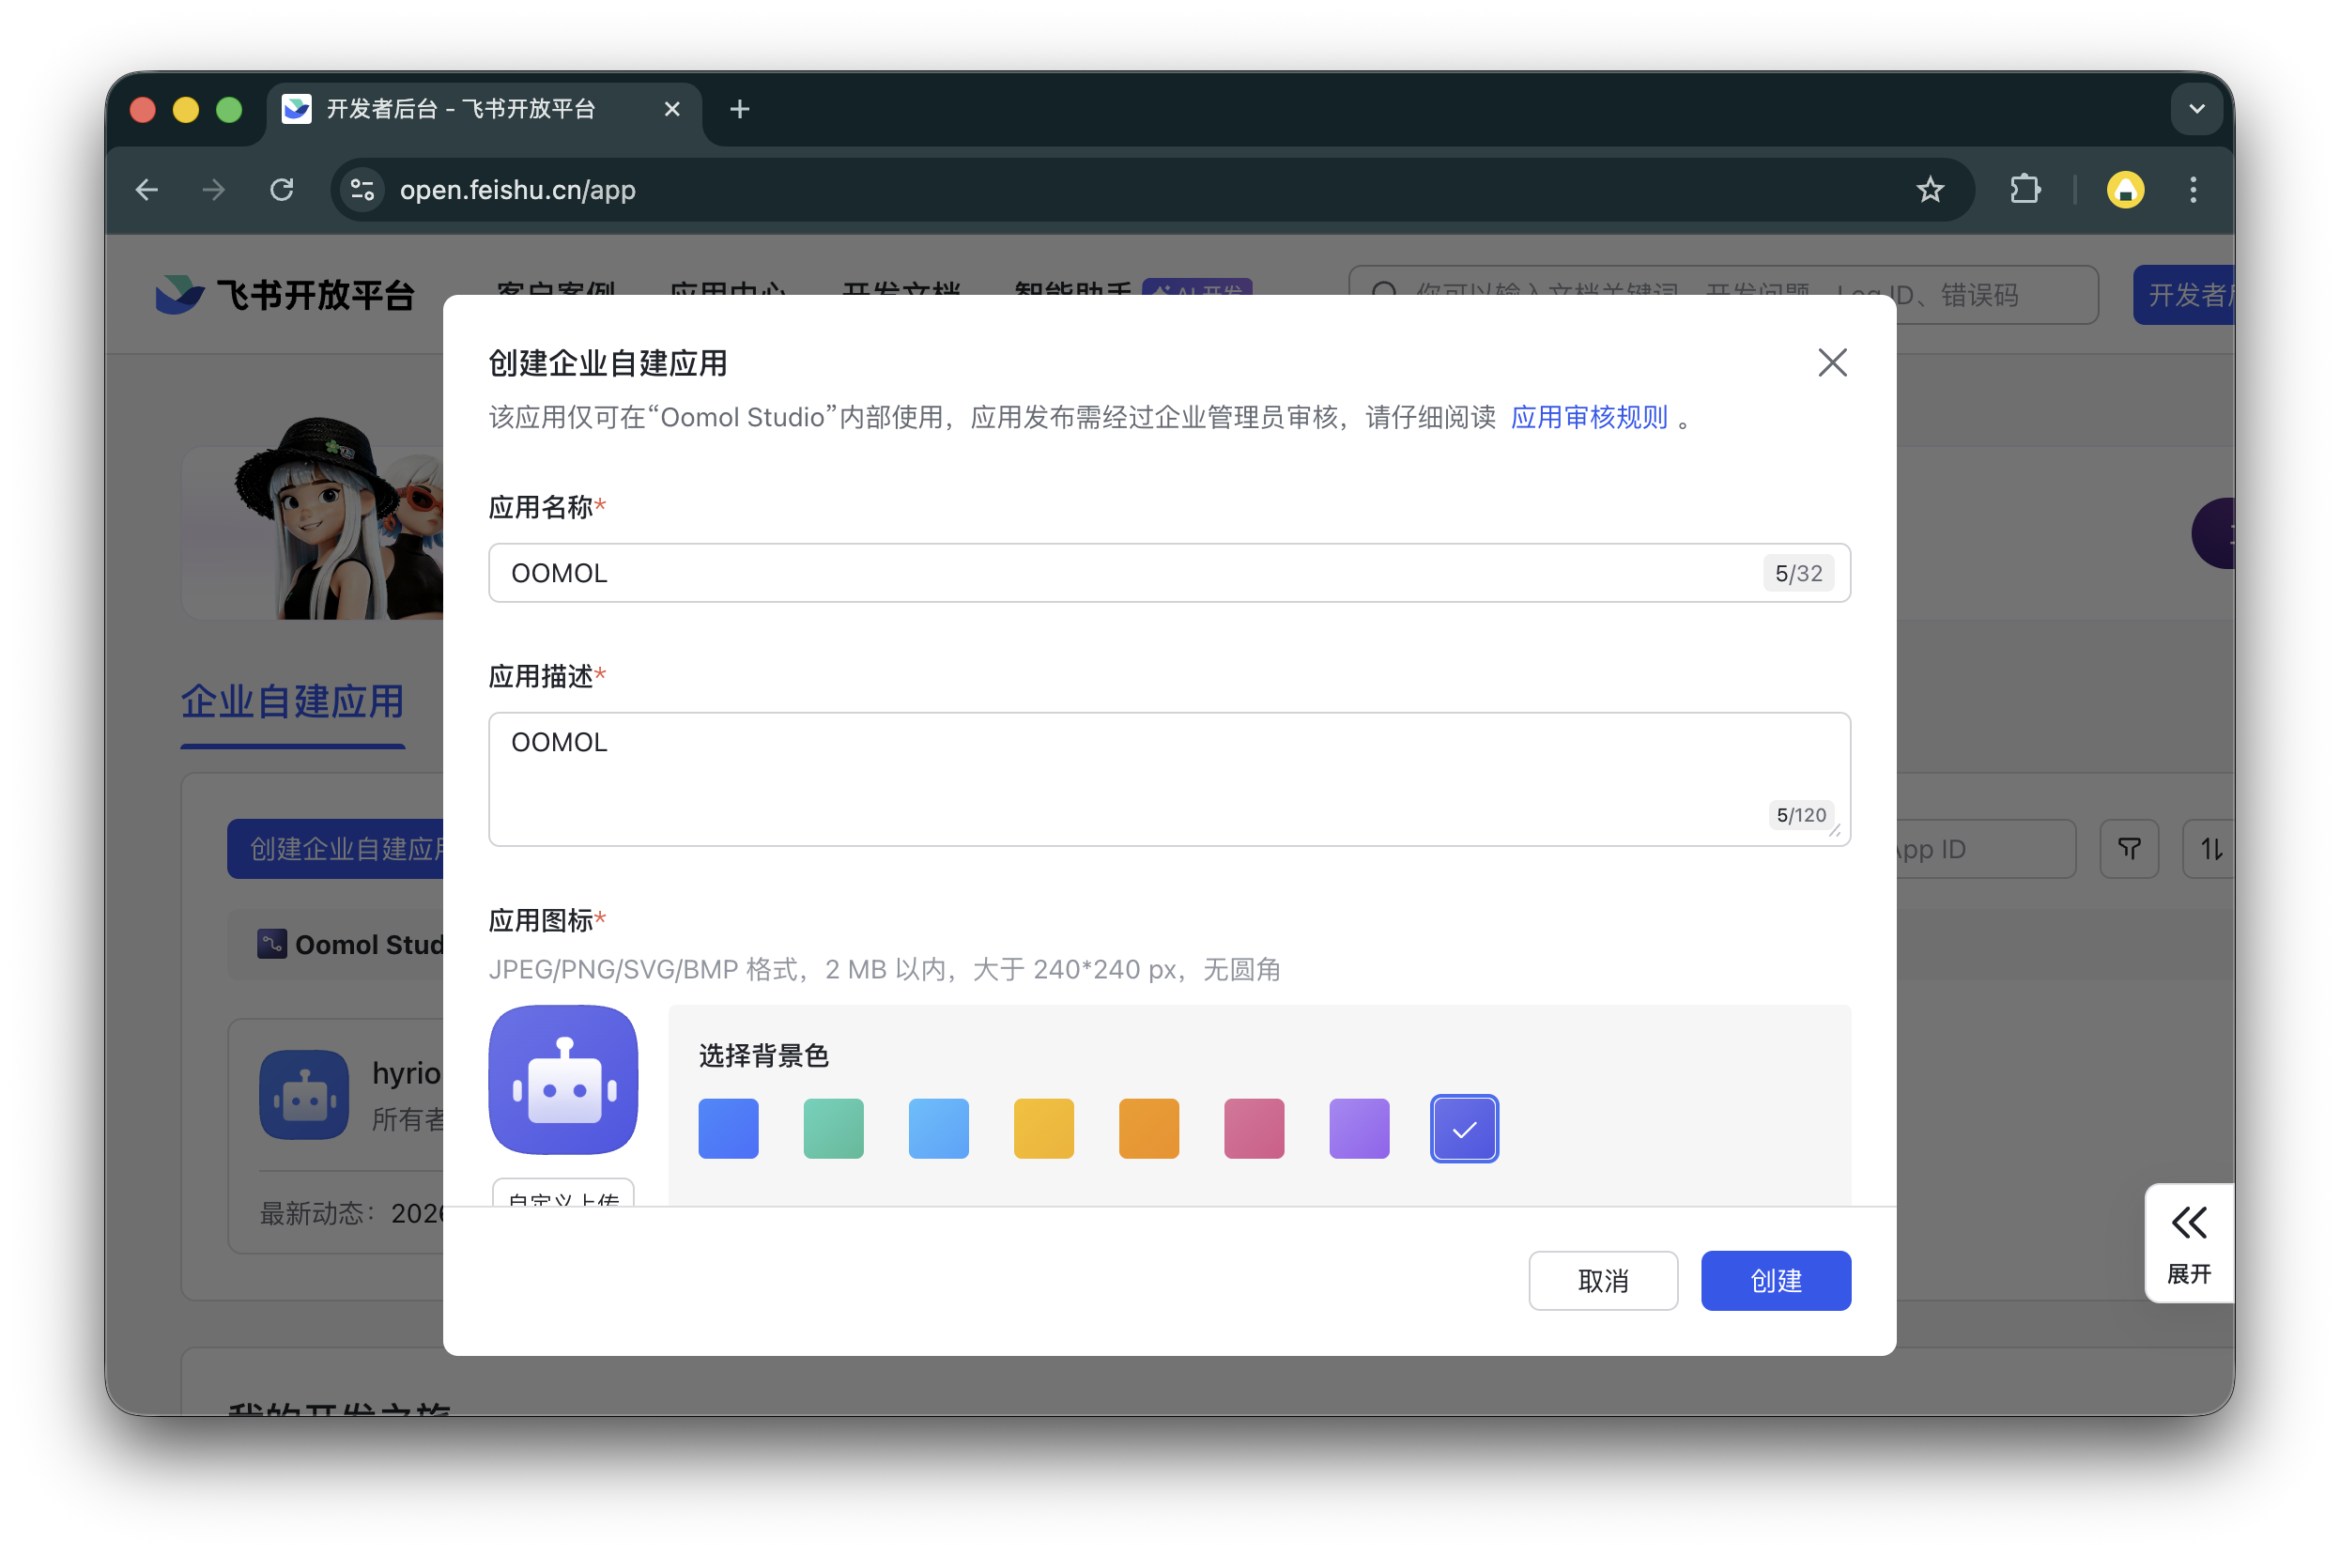2340x1555 pixels.
Task: Expand the collapsed side panel via 展开
Action: [x=2188, y=1242]
